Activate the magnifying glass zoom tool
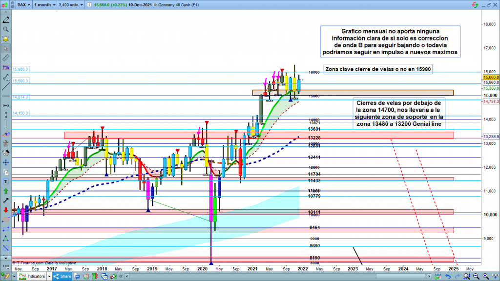Screen dimensions: 500x281 point(6,29)
